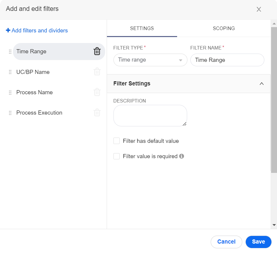
Task: Check Filter value is required
Action: (117, 156)
